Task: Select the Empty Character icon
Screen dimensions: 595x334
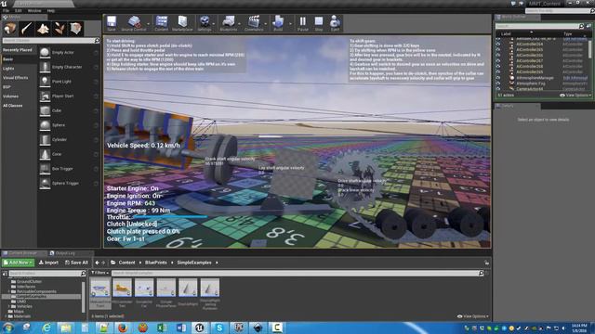Action: click(45, 67)
